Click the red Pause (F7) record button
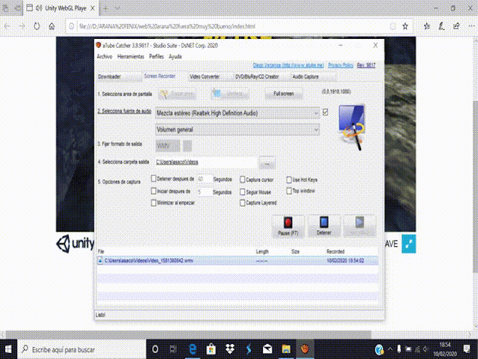The image size is (478, 359). (288, 226)
